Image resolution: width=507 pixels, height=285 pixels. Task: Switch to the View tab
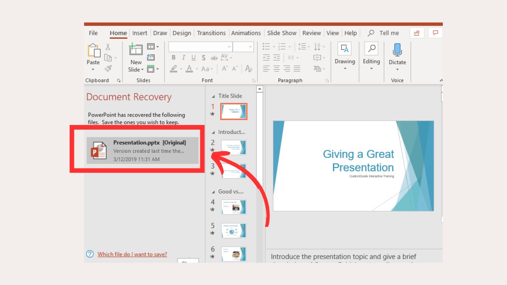click(x=333, y=33)
